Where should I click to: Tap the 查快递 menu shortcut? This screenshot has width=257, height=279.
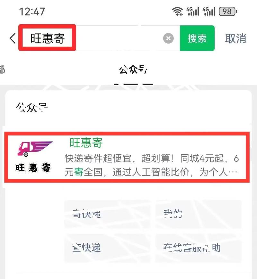coord(107,248)
